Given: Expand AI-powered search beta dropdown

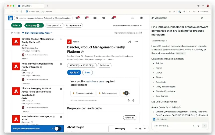Looking at the screenshot, I should click(127, 26).
